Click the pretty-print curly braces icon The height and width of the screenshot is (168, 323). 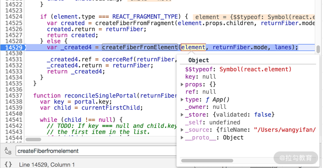coord(8,165)
